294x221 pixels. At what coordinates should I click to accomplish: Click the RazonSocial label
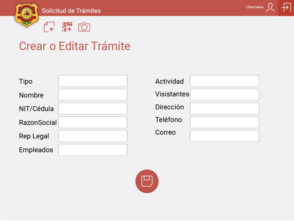point(38,123)
